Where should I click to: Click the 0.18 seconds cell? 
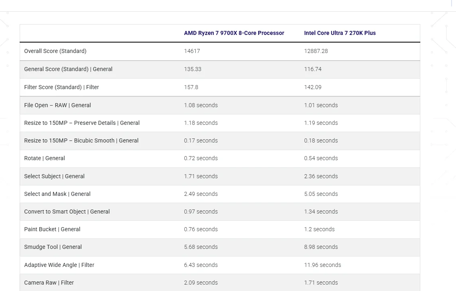click(321, 140)
